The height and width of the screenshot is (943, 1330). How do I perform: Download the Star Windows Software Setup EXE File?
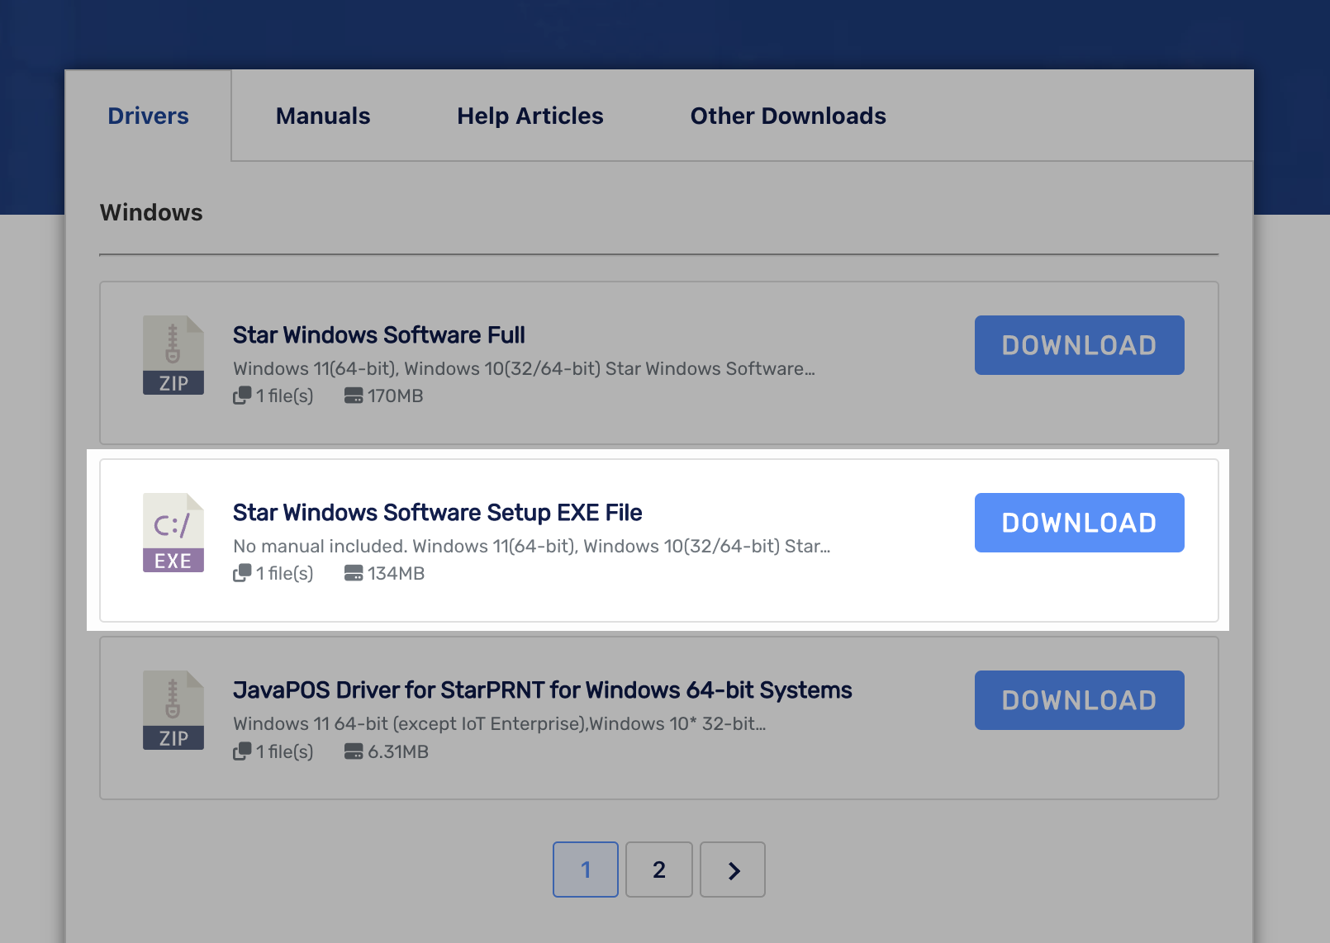[x=1079, y=523]
